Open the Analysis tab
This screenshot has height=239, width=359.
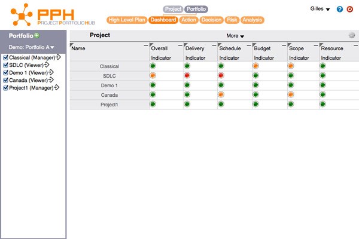252,20
